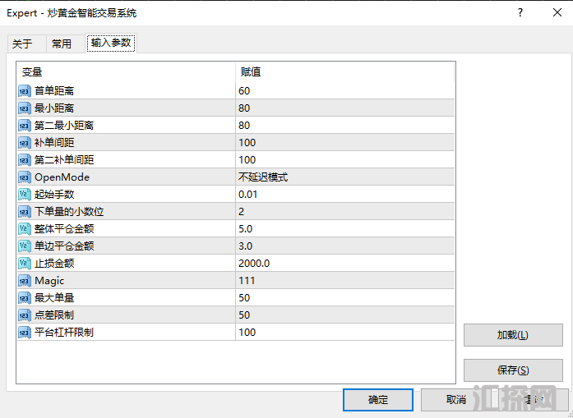Select the 单边平仓金额 value 3.0
Image resolution: width=573 pixels, height=418 pixels.
tap(345, 246)
